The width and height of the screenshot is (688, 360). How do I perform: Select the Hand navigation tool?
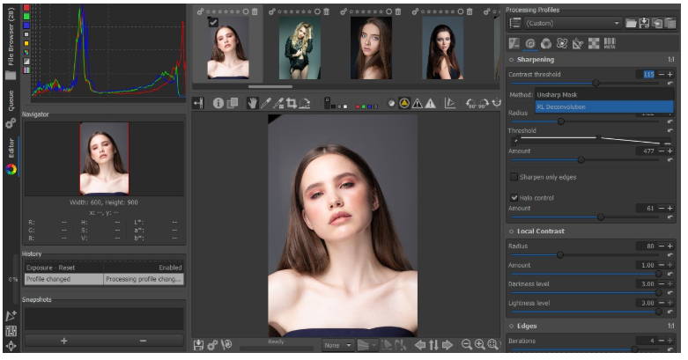pyautogui.click(x=252, y=103)
